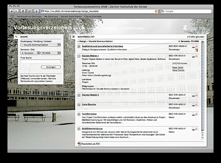
Task: Open the Peter Vetter lecturer link
Action: coord(178,67)
